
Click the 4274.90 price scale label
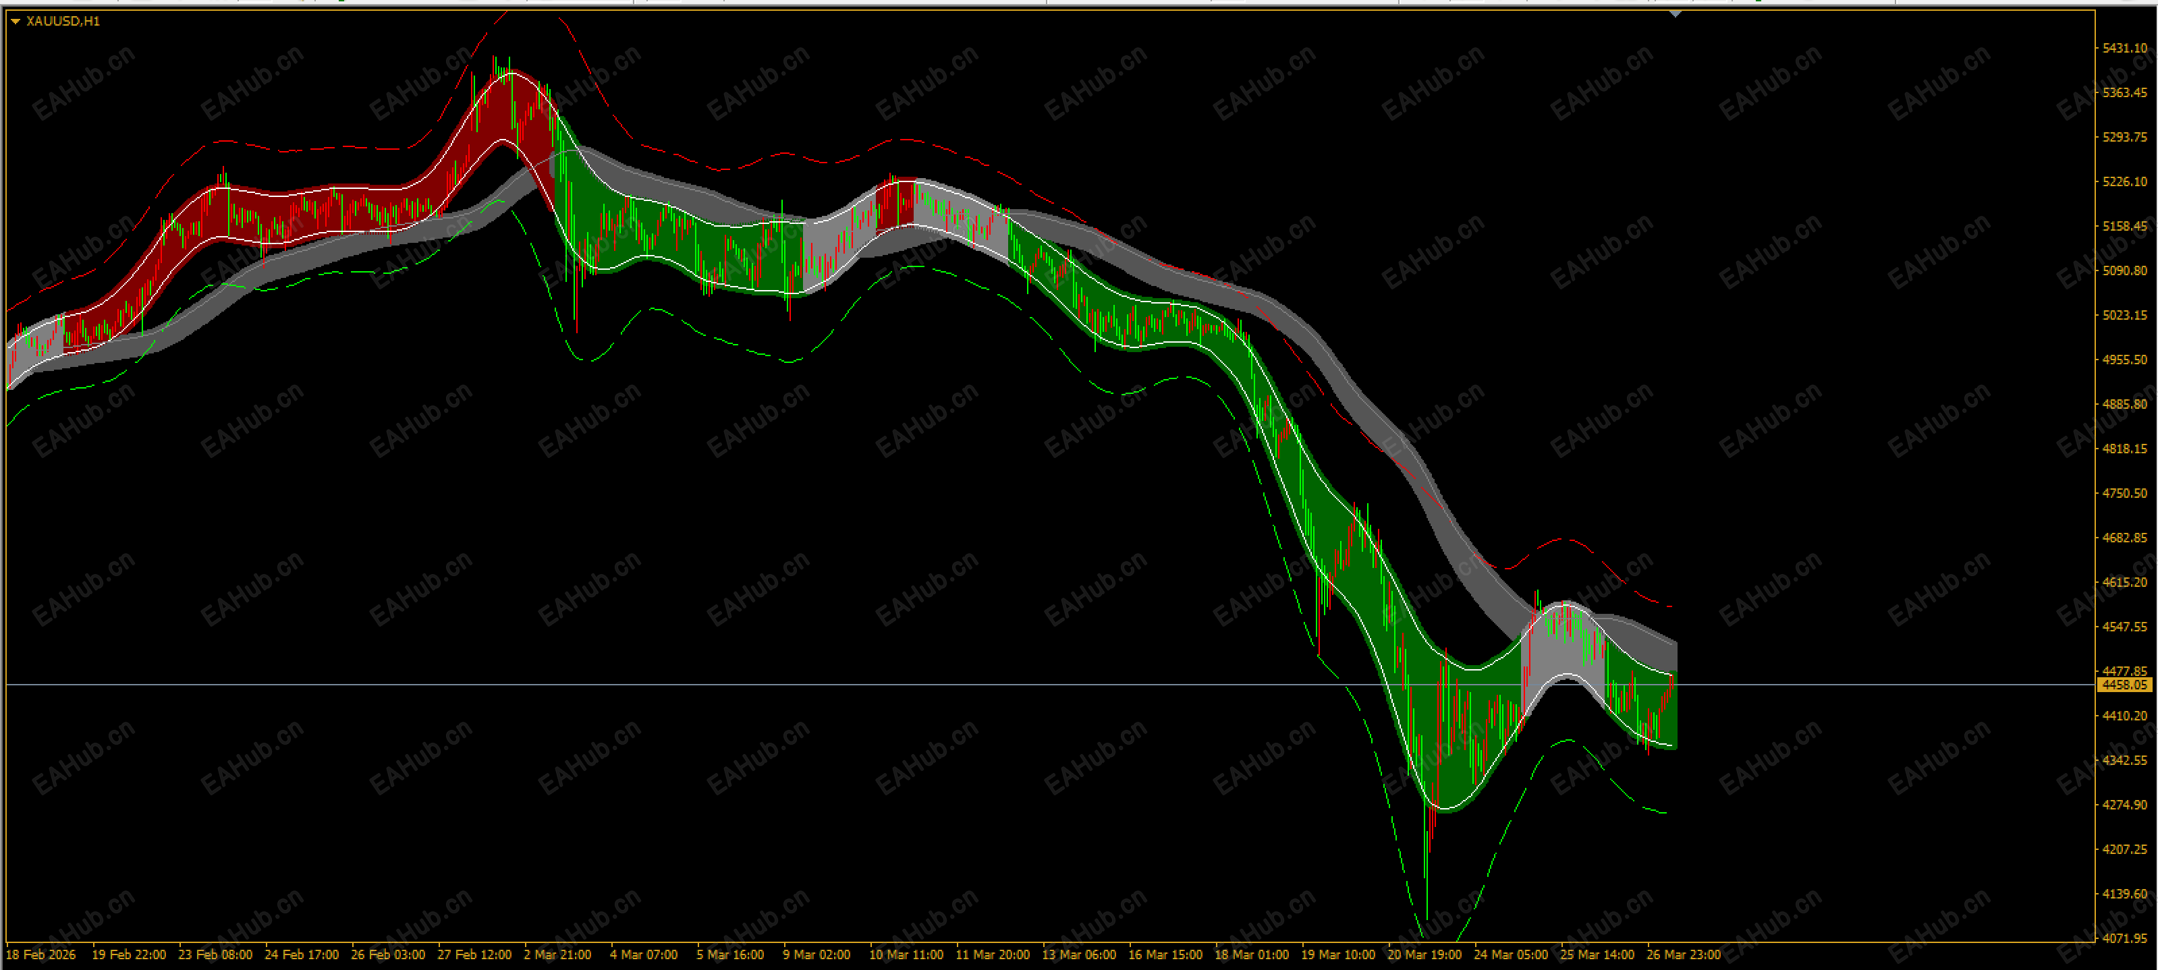point(2124,805)
